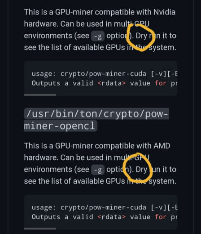Image resolution: width=201 pixels, height=234 pixels.
Task: Click the word 'Outputs' in the first code block
Action: click(x=46, y=83)
